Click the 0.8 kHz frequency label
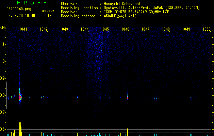 pyautogui.click(x=3, y=95)
